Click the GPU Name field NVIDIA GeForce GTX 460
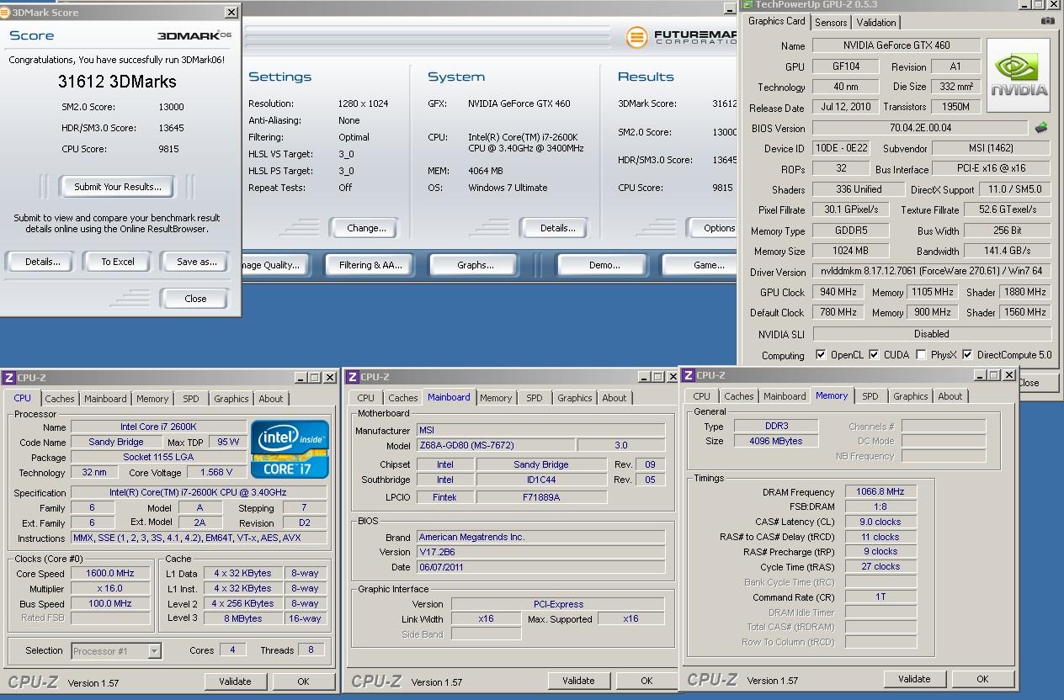 click(x=896, y=45)
